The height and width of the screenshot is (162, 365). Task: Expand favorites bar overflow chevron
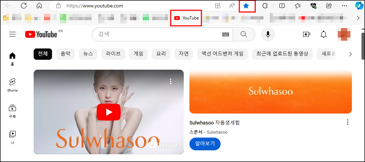tap(358, 18)
